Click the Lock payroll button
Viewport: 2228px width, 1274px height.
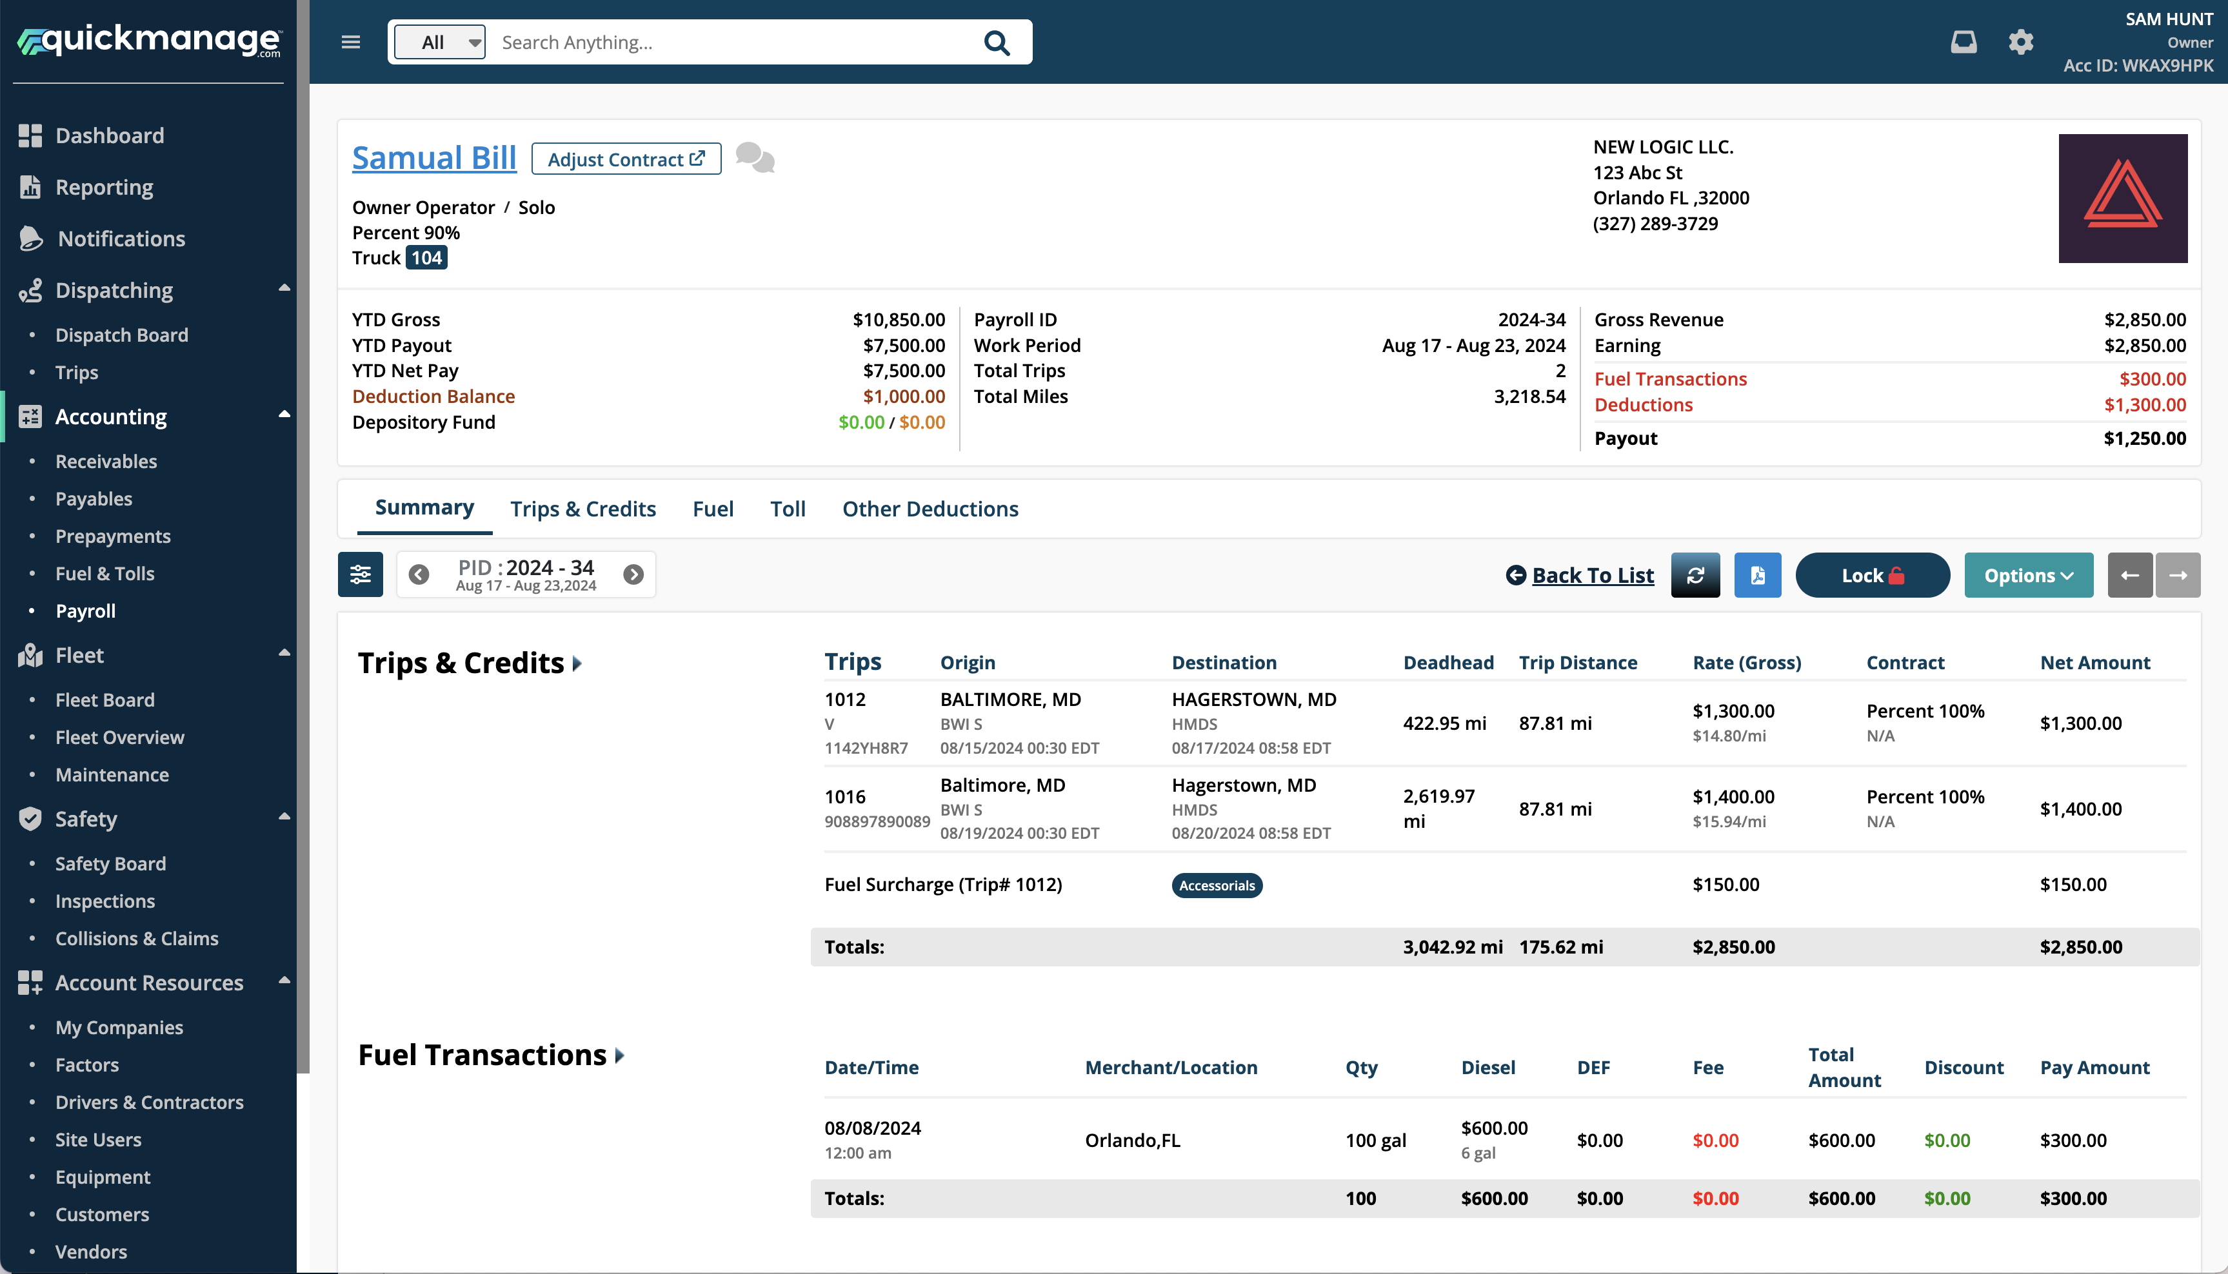tap(1872, 575)
